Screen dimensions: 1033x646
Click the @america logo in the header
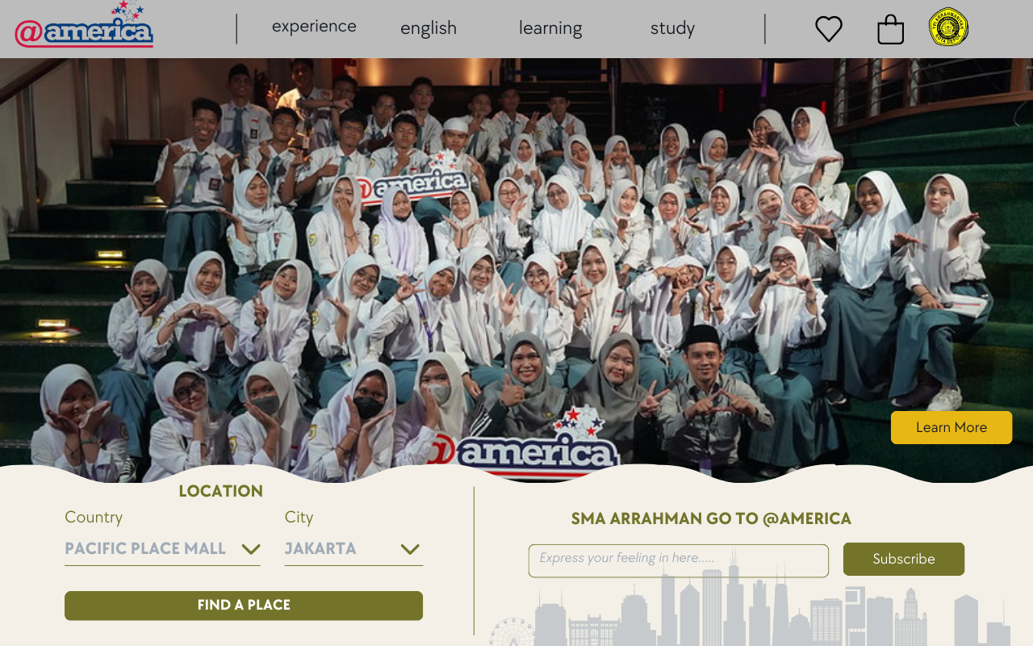pyautogui.click(x=84, y=25)
